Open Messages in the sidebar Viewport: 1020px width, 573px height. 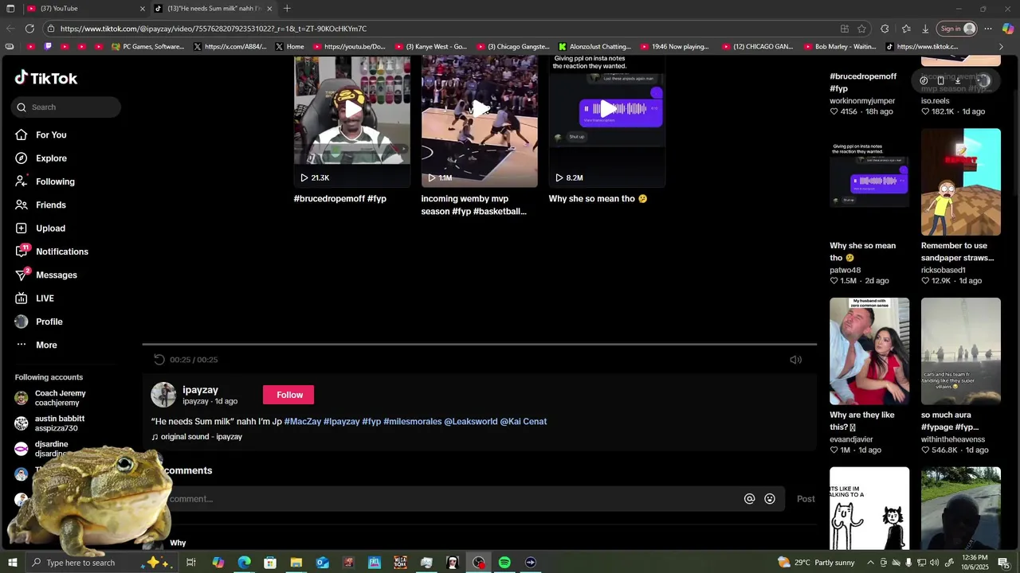pyautogui.click(x=46, y=275)
